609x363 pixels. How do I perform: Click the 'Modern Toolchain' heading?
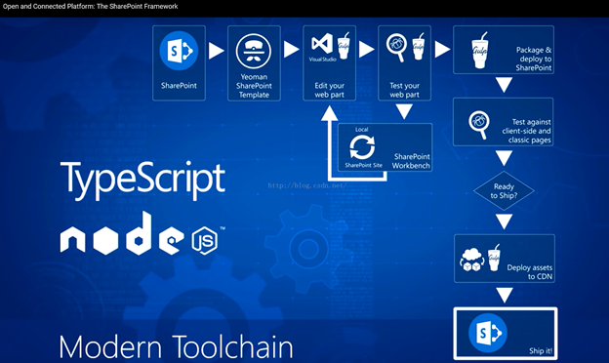176,346
